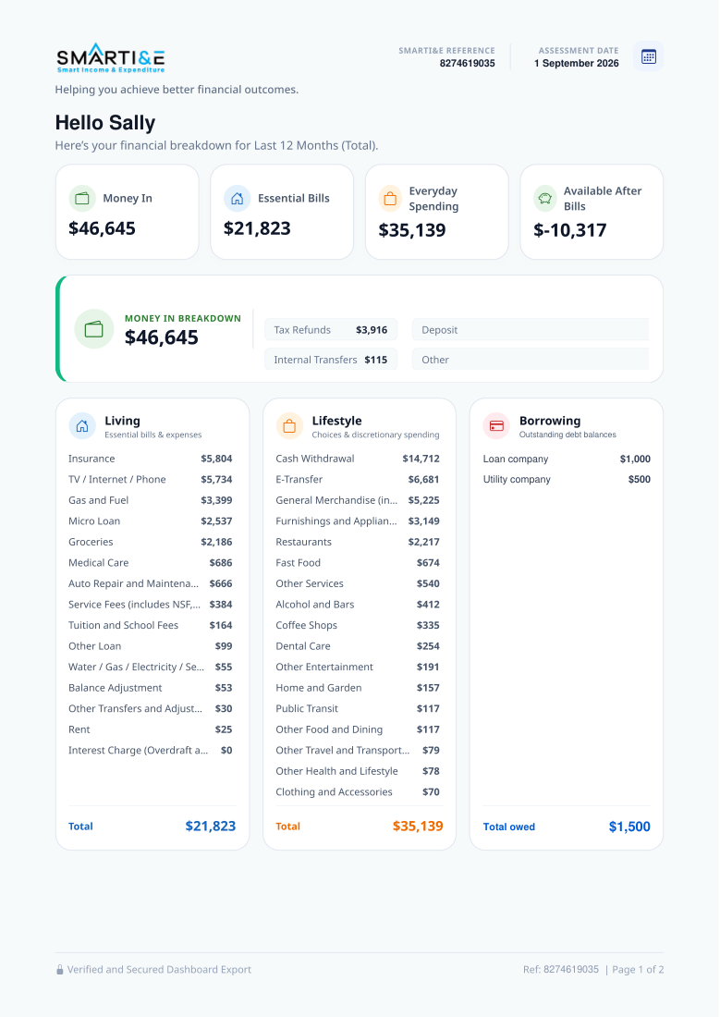Click the Public Transit row
This screenshot has height=1017, width=720.
(358, 708)
